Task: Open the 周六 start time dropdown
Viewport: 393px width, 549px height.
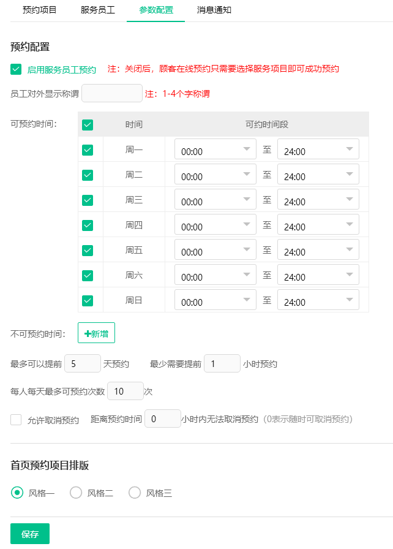Action: [215, 274]
